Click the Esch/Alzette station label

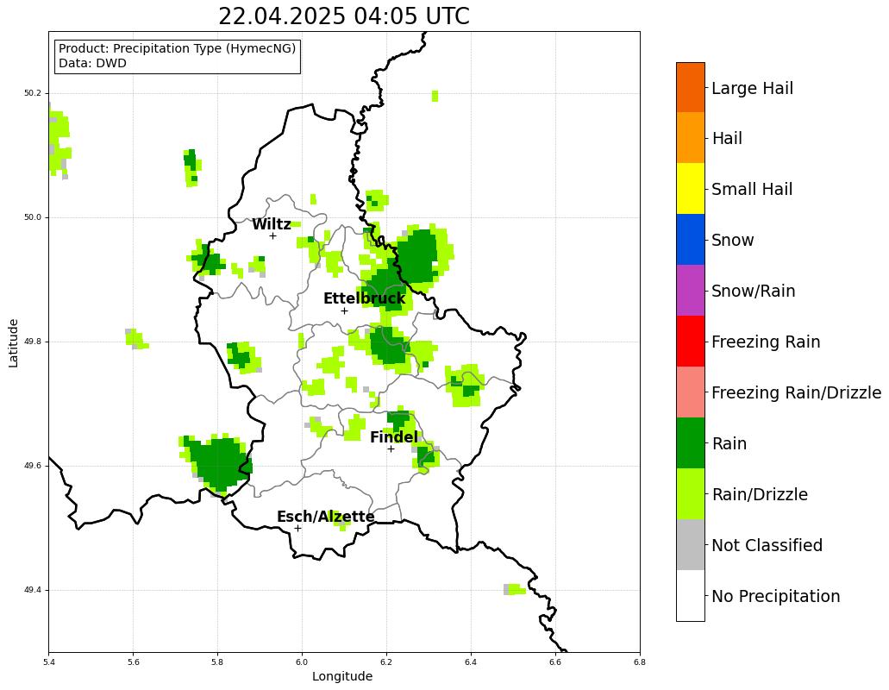pos(325,517)
